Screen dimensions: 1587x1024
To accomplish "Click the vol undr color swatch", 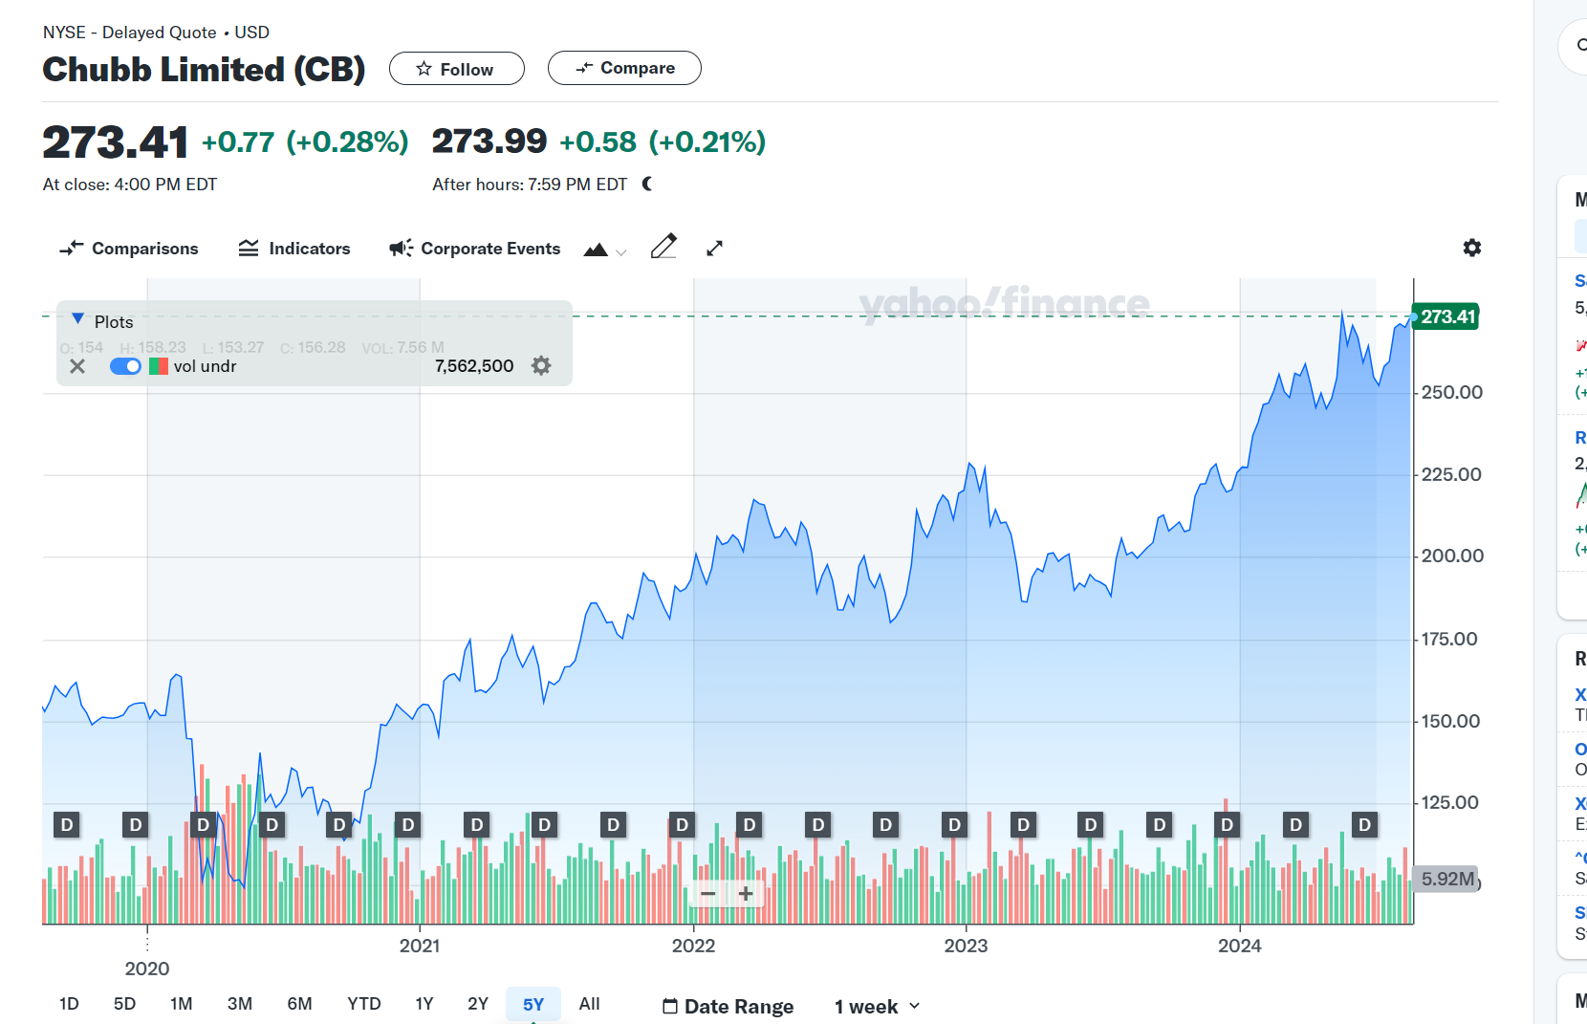I will [x=159, y=366].
